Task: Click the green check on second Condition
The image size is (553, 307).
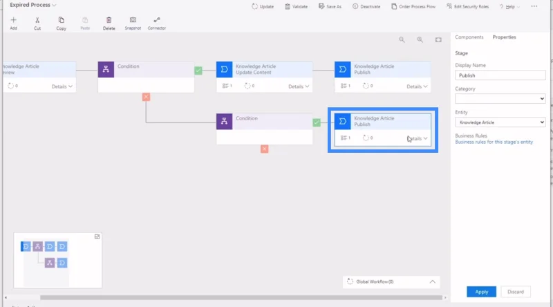Action: pyautogui.click(x=317, y=122)
